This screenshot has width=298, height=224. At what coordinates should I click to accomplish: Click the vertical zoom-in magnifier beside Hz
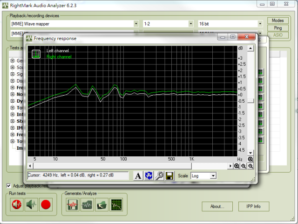[x=251, y=159]
